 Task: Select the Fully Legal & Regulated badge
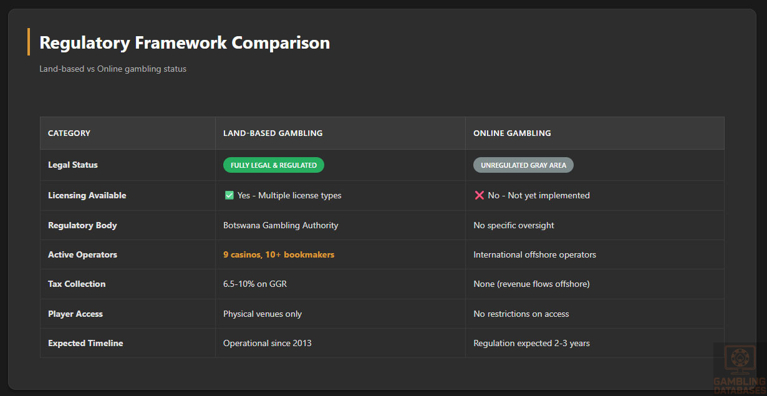pos(274,165)
